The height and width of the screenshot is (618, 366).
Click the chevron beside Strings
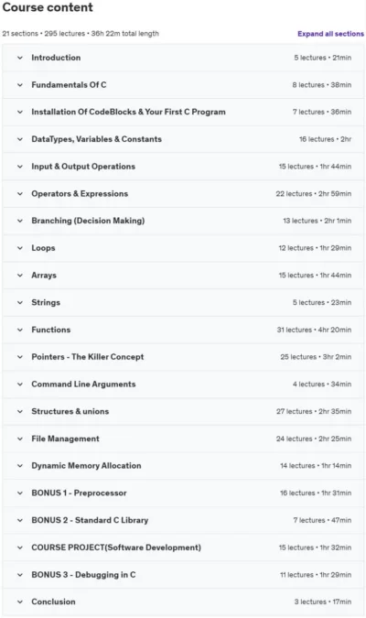(x=20, y=302)
